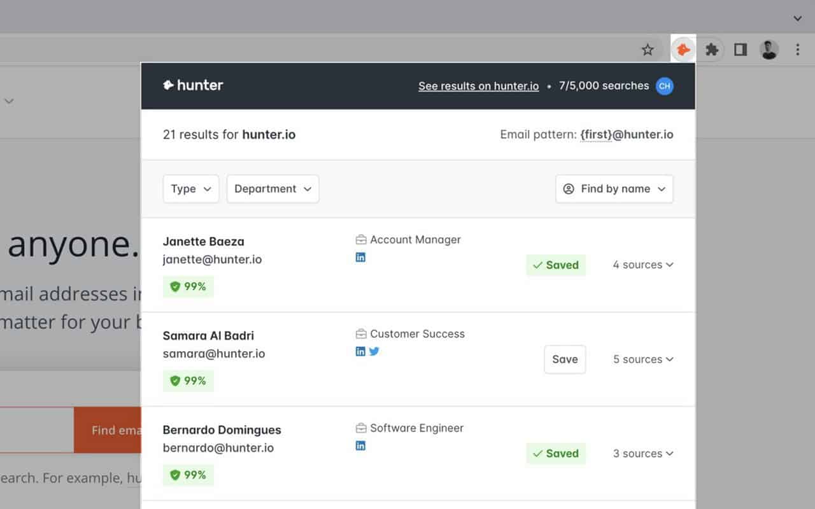Open the Type filter dropdown
This screenshot has height=509, width=815.
pyautogui.click(x=190, y=188)
